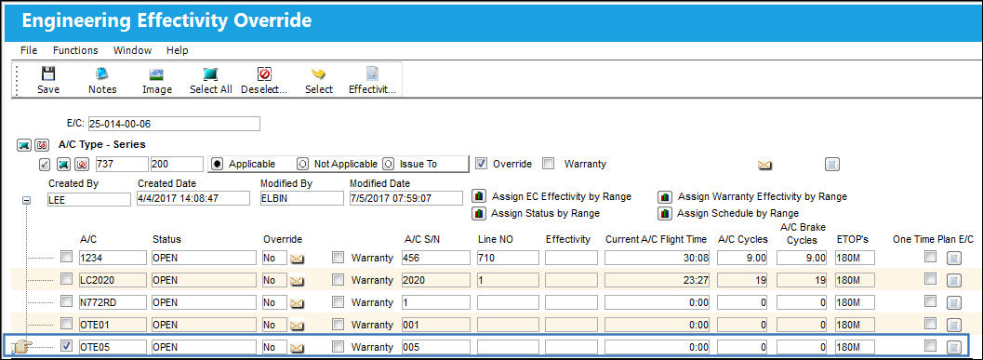Click the flight time field showing 30:08

point(657,258)
